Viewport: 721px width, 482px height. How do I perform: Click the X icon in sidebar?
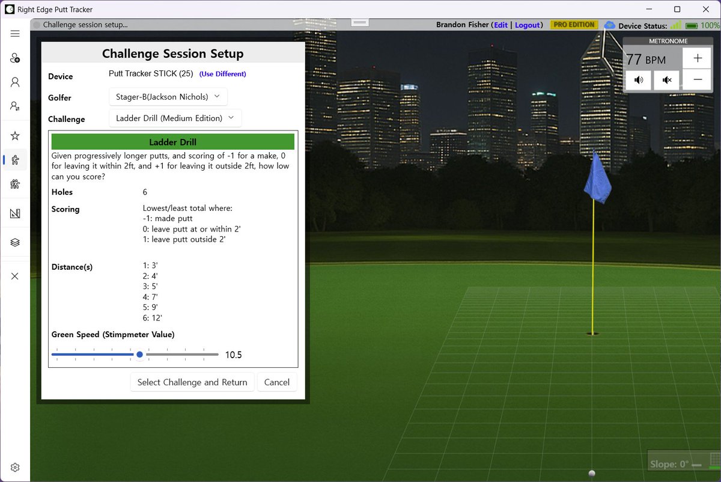15,276
